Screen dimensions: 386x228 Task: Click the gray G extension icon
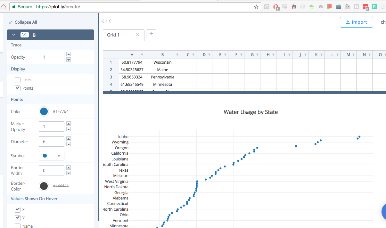tap(357, 6)
